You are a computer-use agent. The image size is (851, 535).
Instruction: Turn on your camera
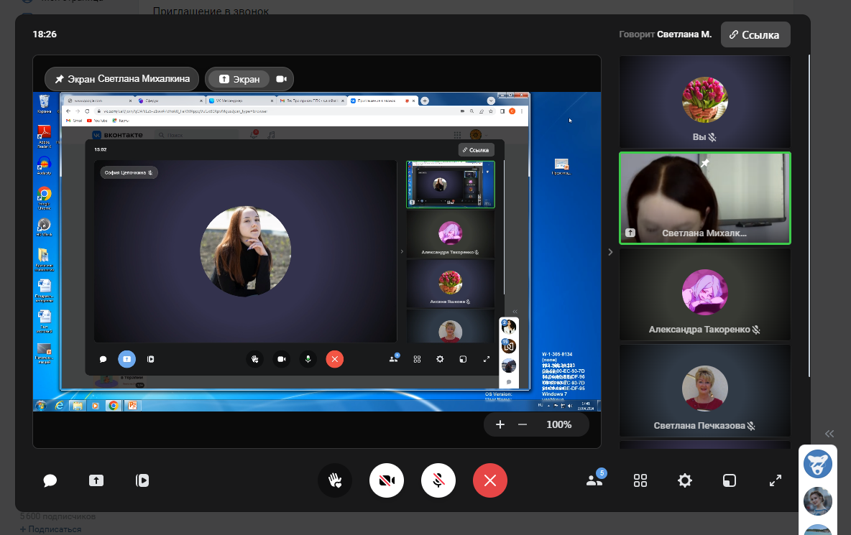click(x=387, y=481)
